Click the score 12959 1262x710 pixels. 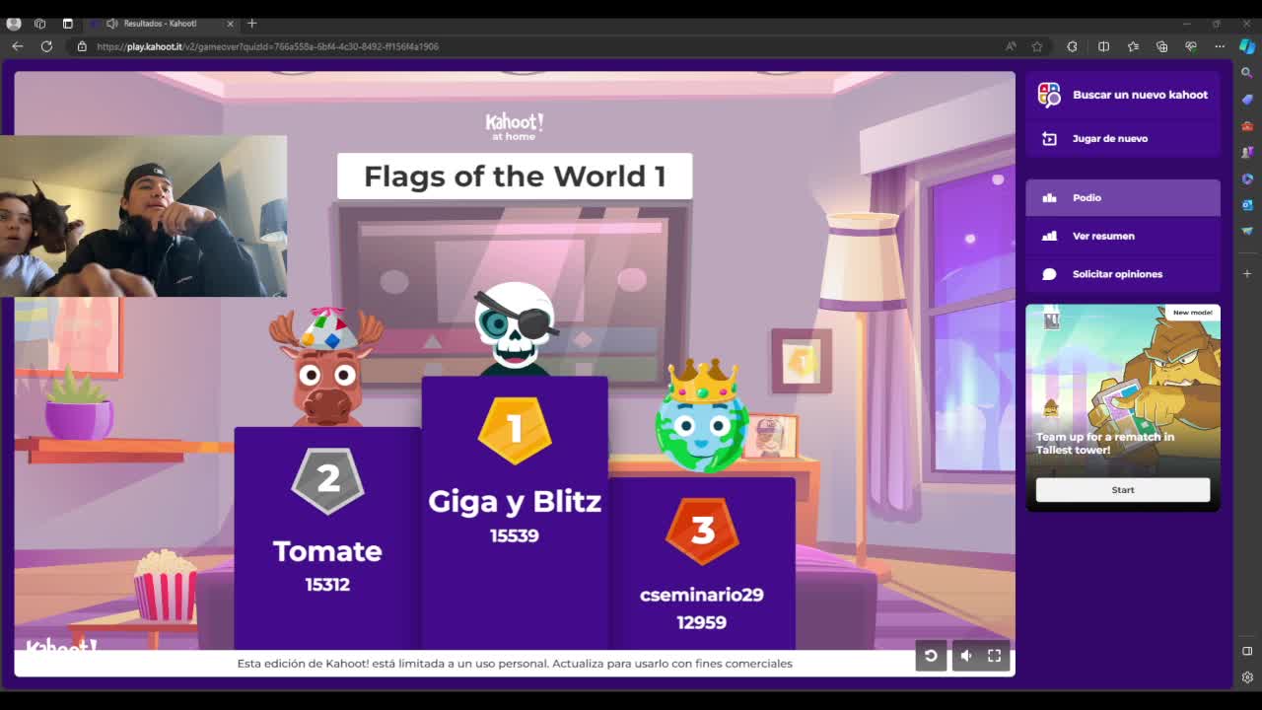tap(702, 622)
